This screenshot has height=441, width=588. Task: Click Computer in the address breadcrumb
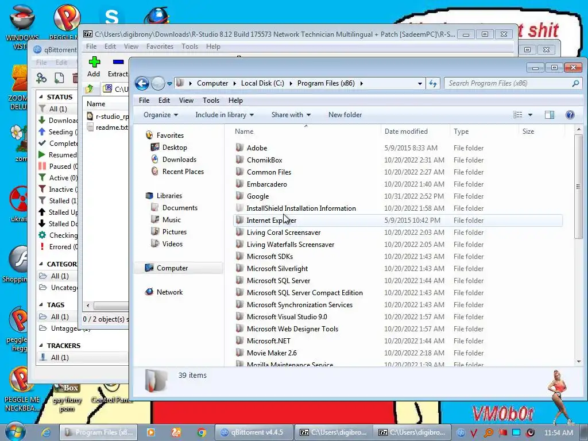pyautogui.click(x=212, y=83)
